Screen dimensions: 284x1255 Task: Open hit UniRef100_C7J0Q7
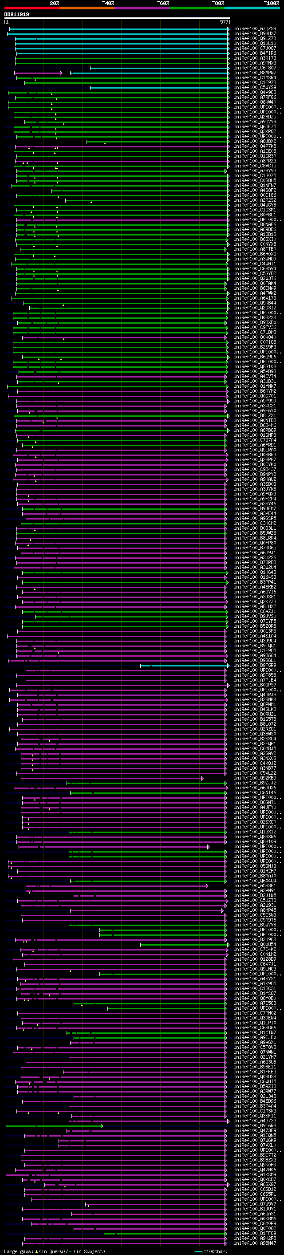pos(255,48)
